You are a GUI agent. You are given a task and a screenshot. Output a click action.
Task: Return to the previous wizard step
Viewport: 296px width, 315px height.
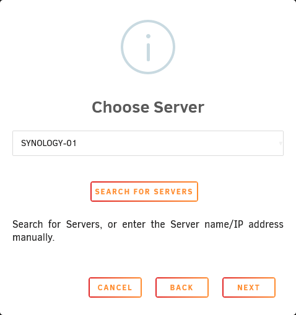[182, 287]
